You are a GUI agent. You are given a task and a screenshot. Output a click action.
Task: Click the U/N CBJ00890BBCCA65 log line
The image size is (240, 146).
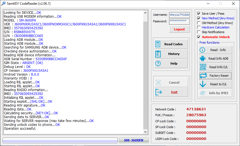24,36
